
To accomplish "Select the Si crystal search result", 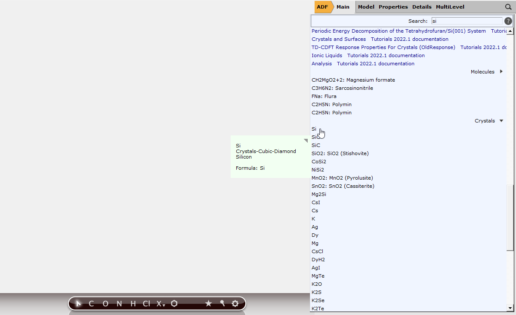I will (x=314, y=128).
